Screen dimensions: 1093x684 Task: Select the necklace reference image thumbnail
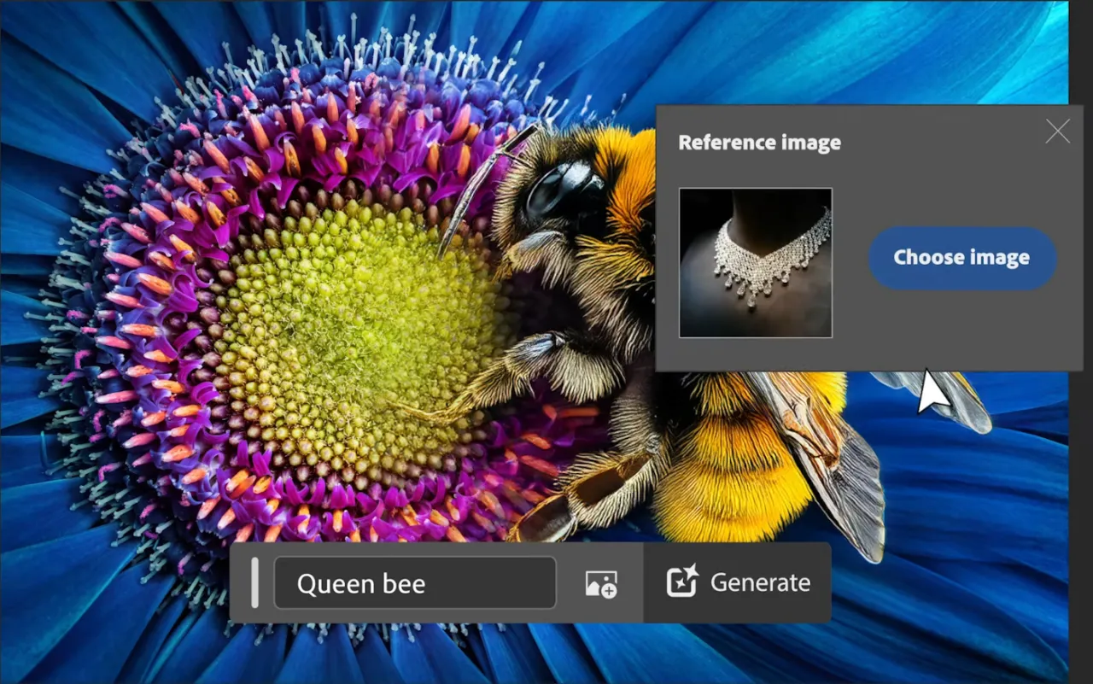(756, 263)
